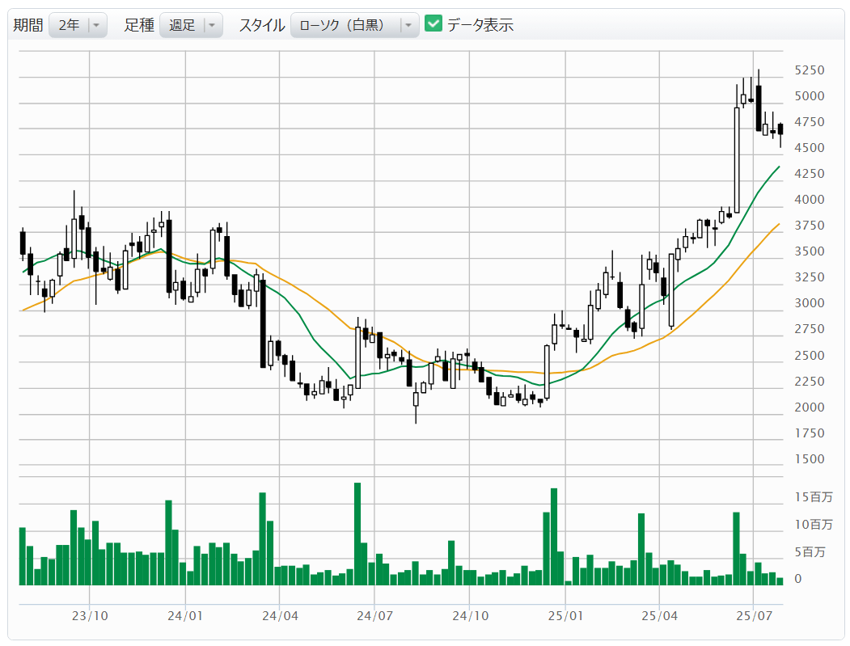850x646 pixels.
Task: Click the 25/01 date axis label
Action: pyautogui.click(x=565, y=615)
